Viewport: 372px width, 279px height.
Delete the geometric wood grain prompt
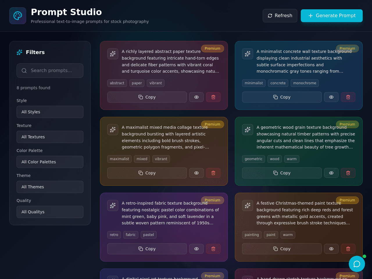coord(348,173)
